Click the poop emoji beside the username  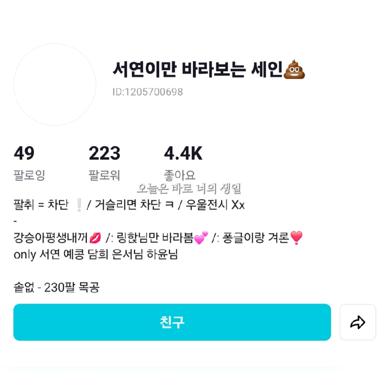pyautogui.click(x=294, y=70)
